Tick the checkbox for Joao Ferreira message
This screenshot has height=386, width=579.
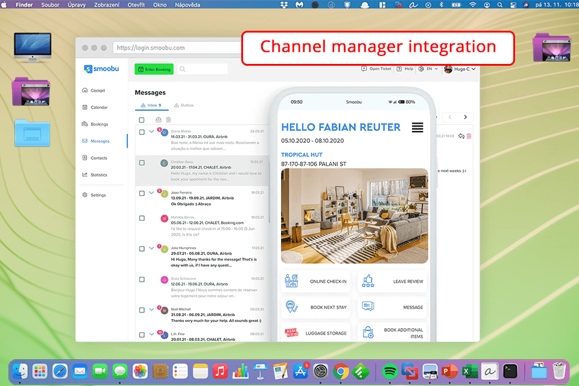click(142, 193)
